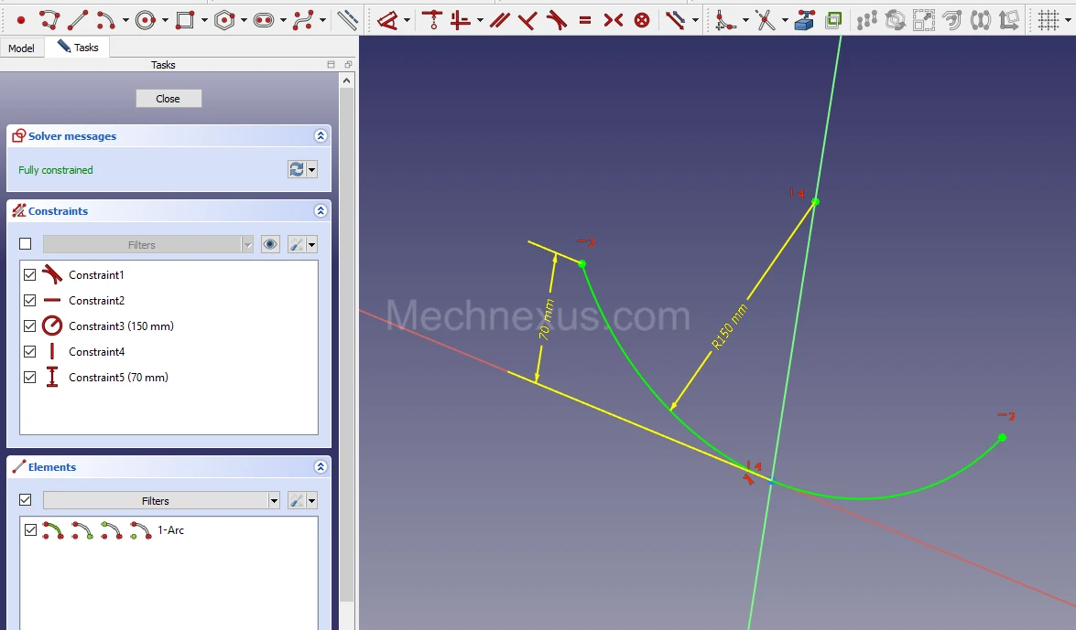Switch to the Tasks tab
The width and height of the screenshot is (1076, 630).
[x=78, y=47]
